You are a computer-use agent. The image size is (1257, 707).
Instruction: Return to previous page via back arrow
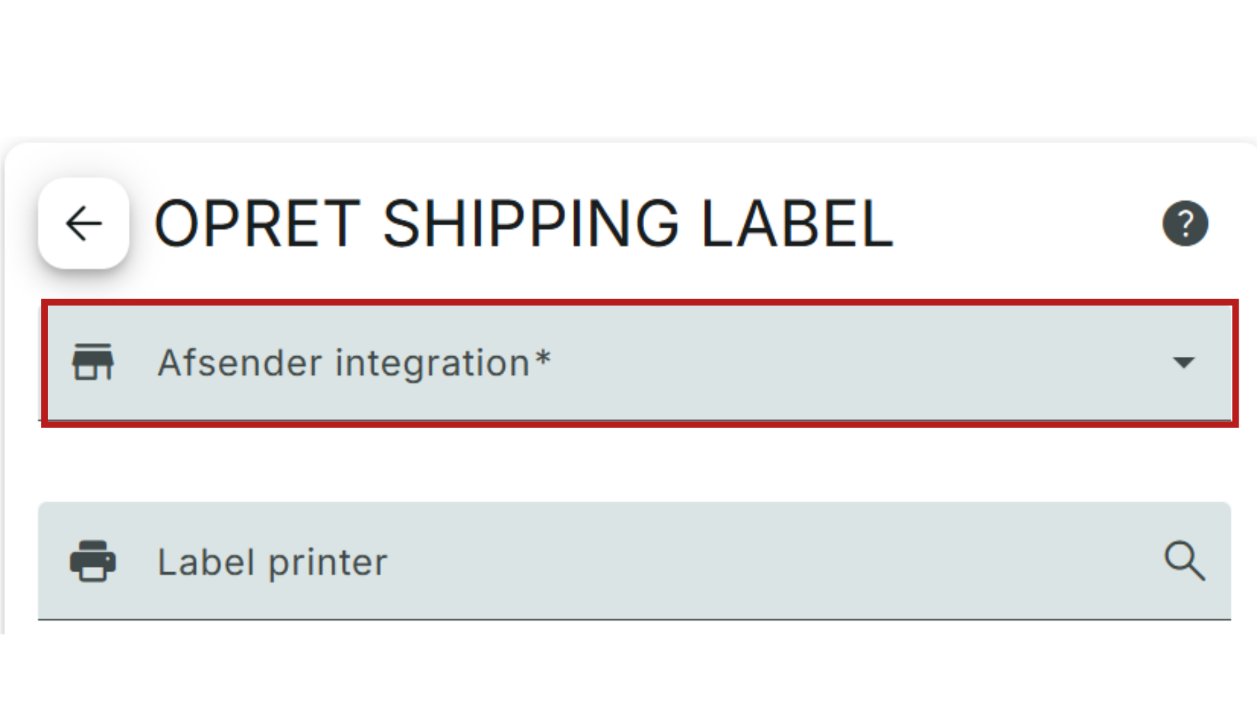[x=84, y=223]
